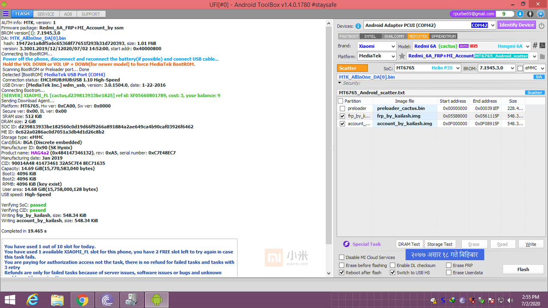Click the network tray icon

(x=500, y=301)
